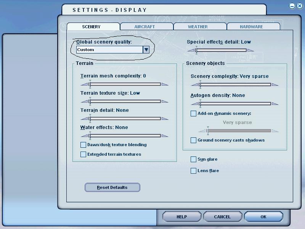
Task: Switch to the Scenery tab
Action: tap(93, 26)
